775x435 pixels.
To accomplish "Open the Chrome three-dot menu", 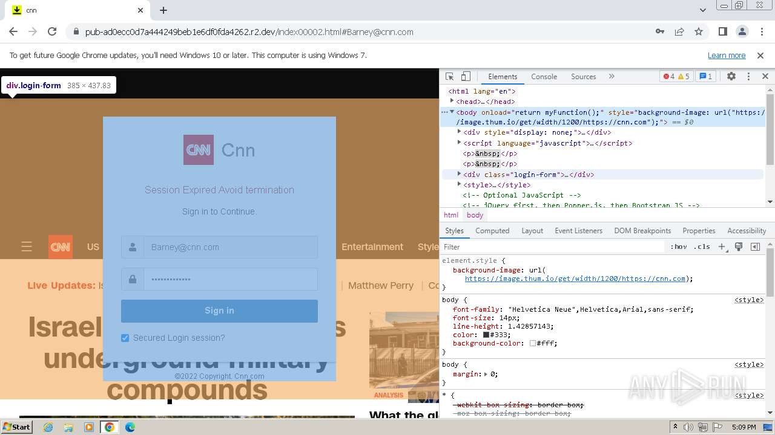I will (761, 31).
